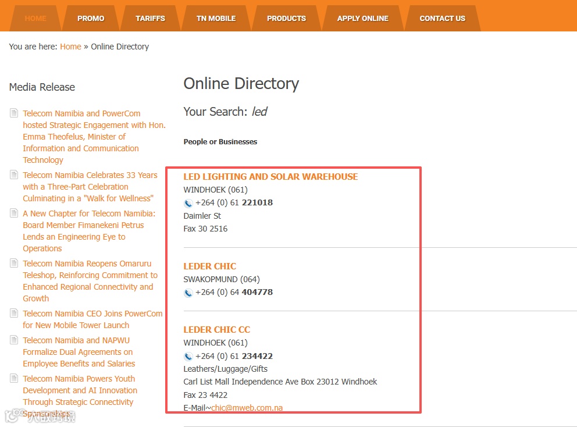Open the LEDER CHIC CC listing
The image size is (577, 427).
[x=217, y=329]
